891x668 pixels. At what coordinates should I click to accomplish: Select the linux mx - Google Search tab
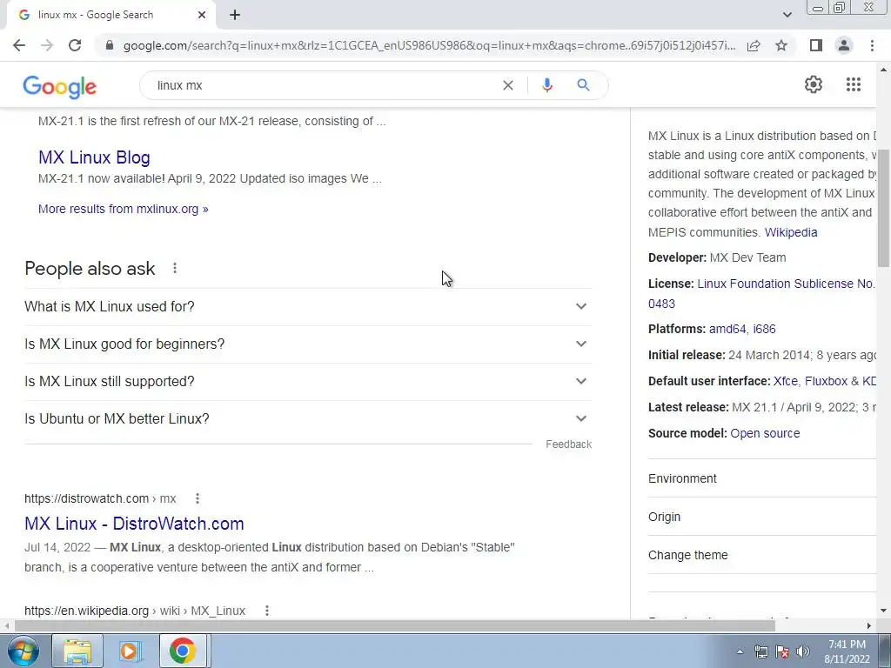[x=111, y=15]
